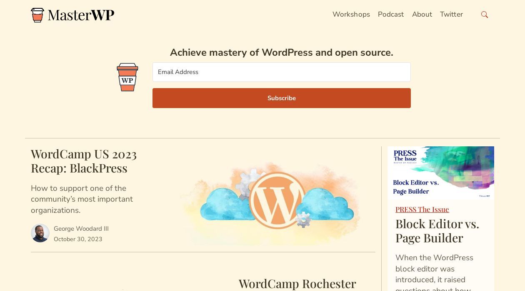
Task: Click the MasterWP site title
Action: tap(81, 15)
